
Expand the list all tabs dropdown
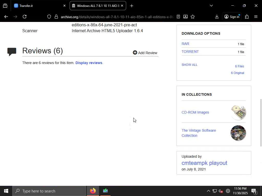pyautogui.click(x=211, y=6)
